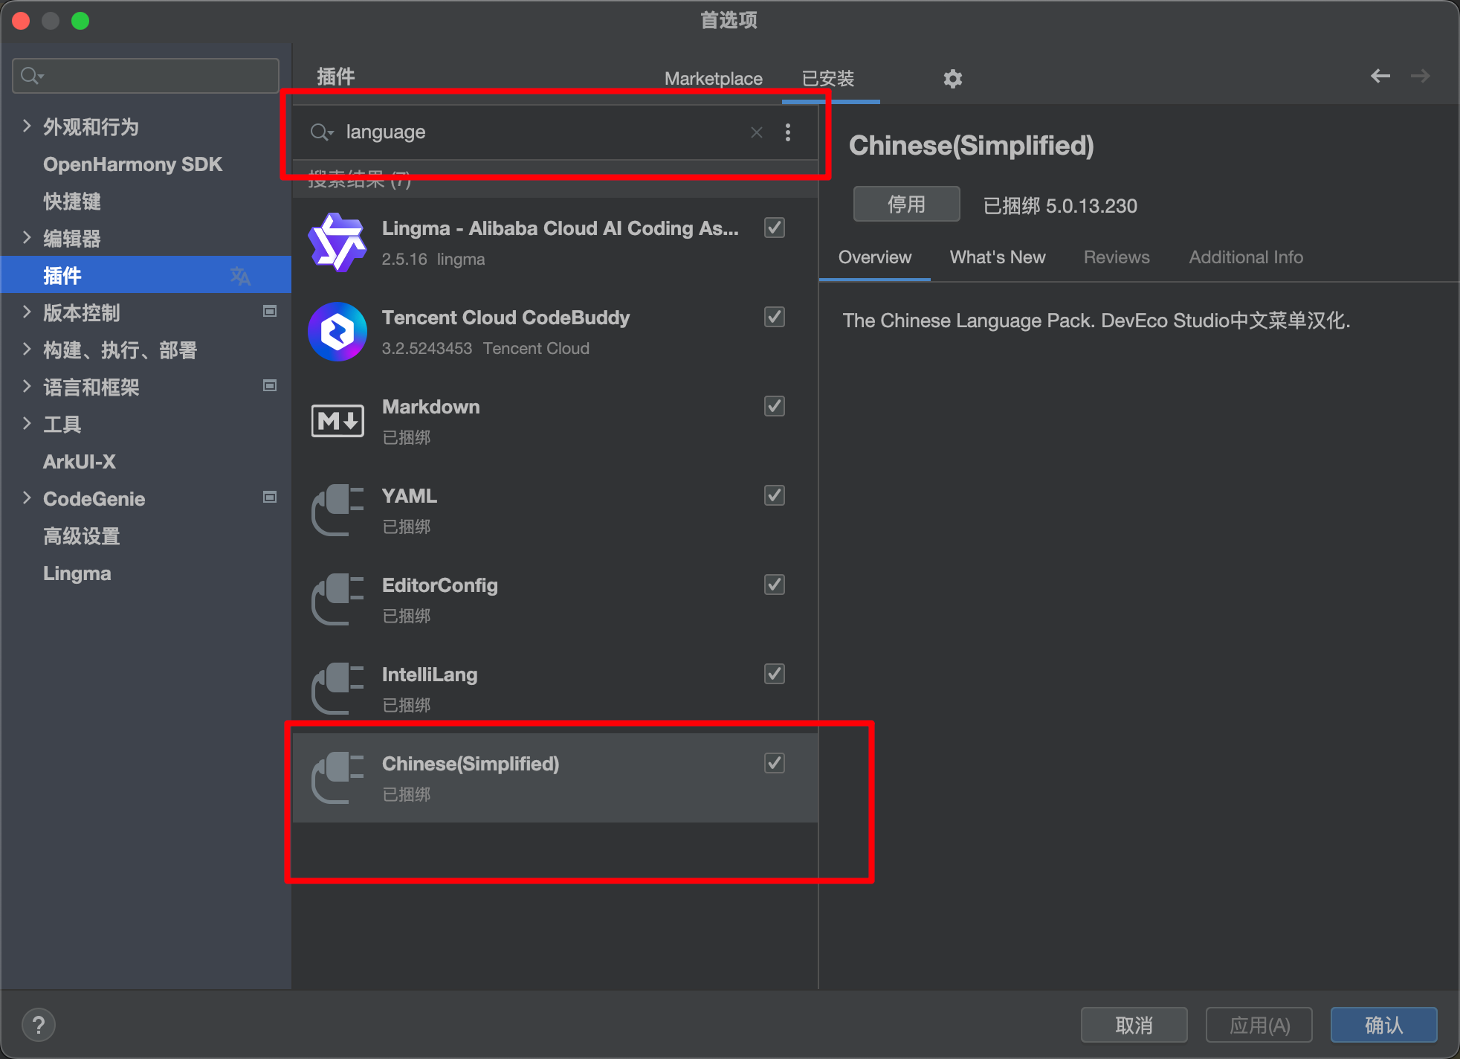Click the Chinese(Simplified) plugin plug icon
1460x1059 pixels.
click(x=337, y=778)
